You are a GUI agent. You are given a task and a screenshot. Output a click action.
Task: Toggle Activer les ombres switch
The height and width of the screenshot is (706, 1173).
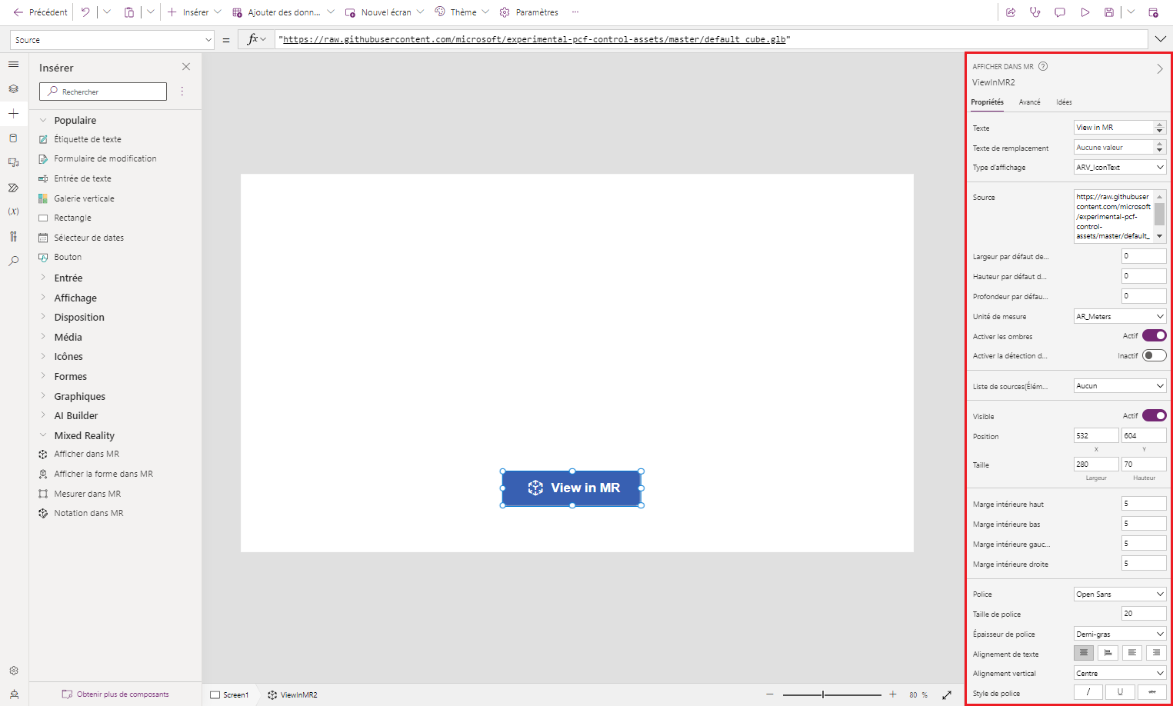[x=1154, y=335]
